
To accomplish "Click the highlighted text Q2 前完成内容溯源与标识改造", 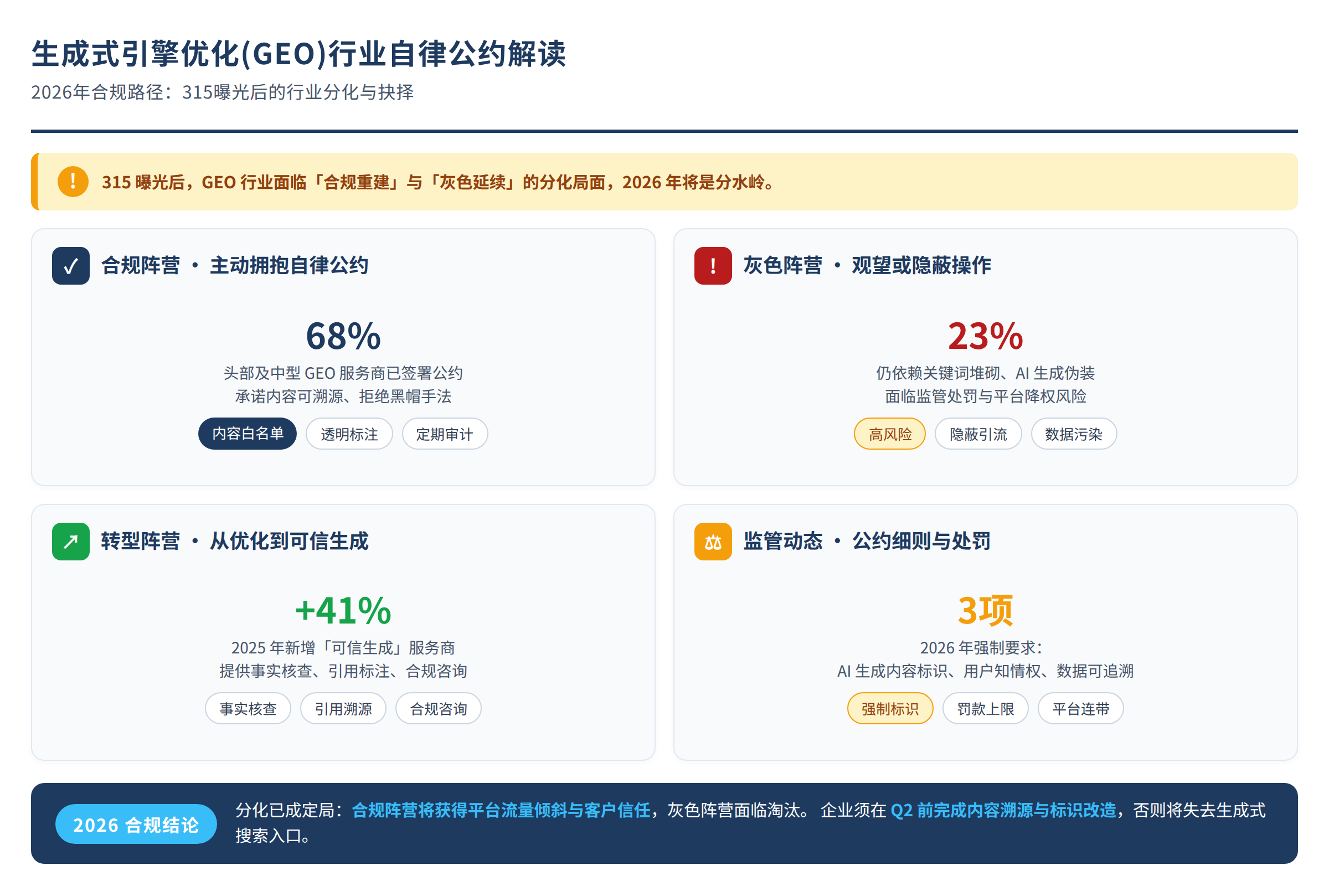I will tap(1003, 810).
